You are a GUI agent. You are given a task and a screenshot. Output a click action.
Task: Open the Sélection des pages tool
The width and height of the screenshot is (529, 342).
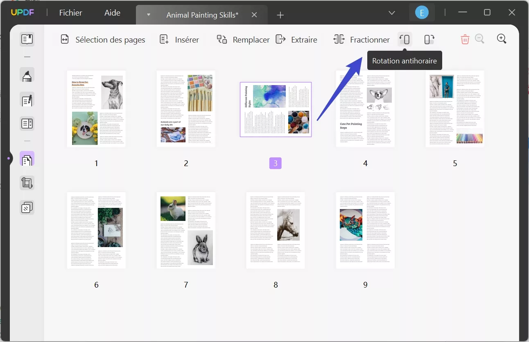pyautogui.click(x=103, y=40)
